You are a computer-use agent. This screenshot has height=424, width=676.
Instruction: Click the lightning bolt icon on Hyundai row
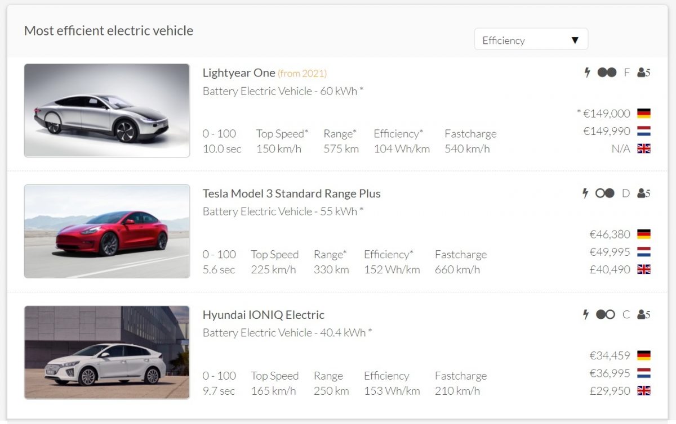[x=586, y=314]
